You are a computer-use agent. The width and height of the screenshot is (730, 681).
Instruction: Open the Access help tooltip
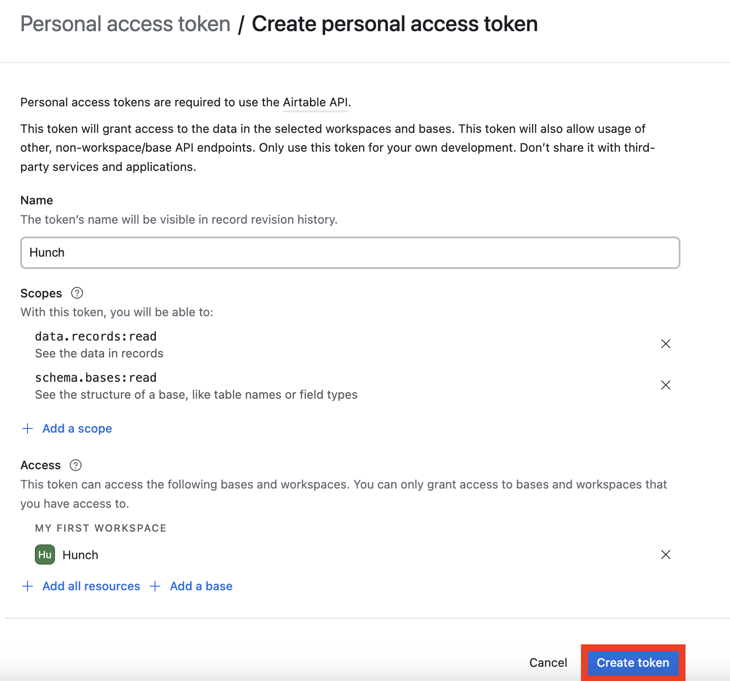click(x=76, y=465)
